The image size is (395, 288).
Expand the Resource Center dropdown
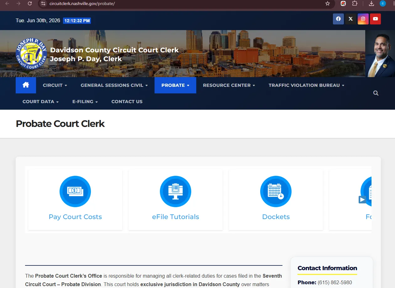coord(229,85)
